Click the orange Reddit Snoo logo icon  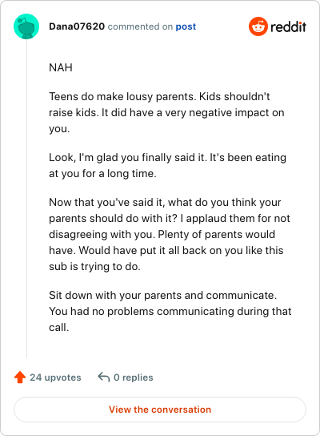(x=258, y=26)
